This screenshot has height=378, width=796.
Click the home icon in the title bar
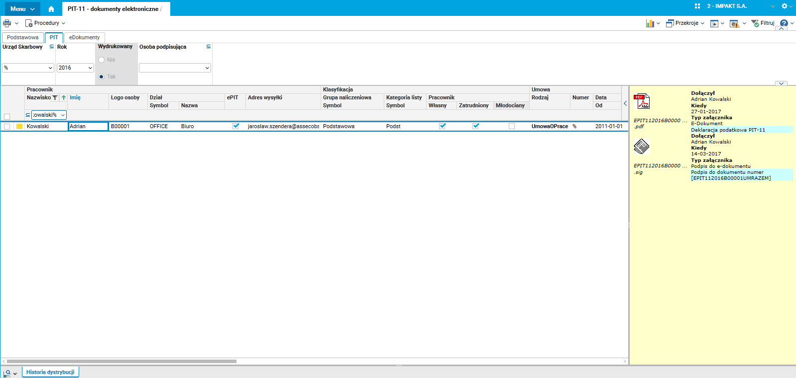(x=51, y=9)
